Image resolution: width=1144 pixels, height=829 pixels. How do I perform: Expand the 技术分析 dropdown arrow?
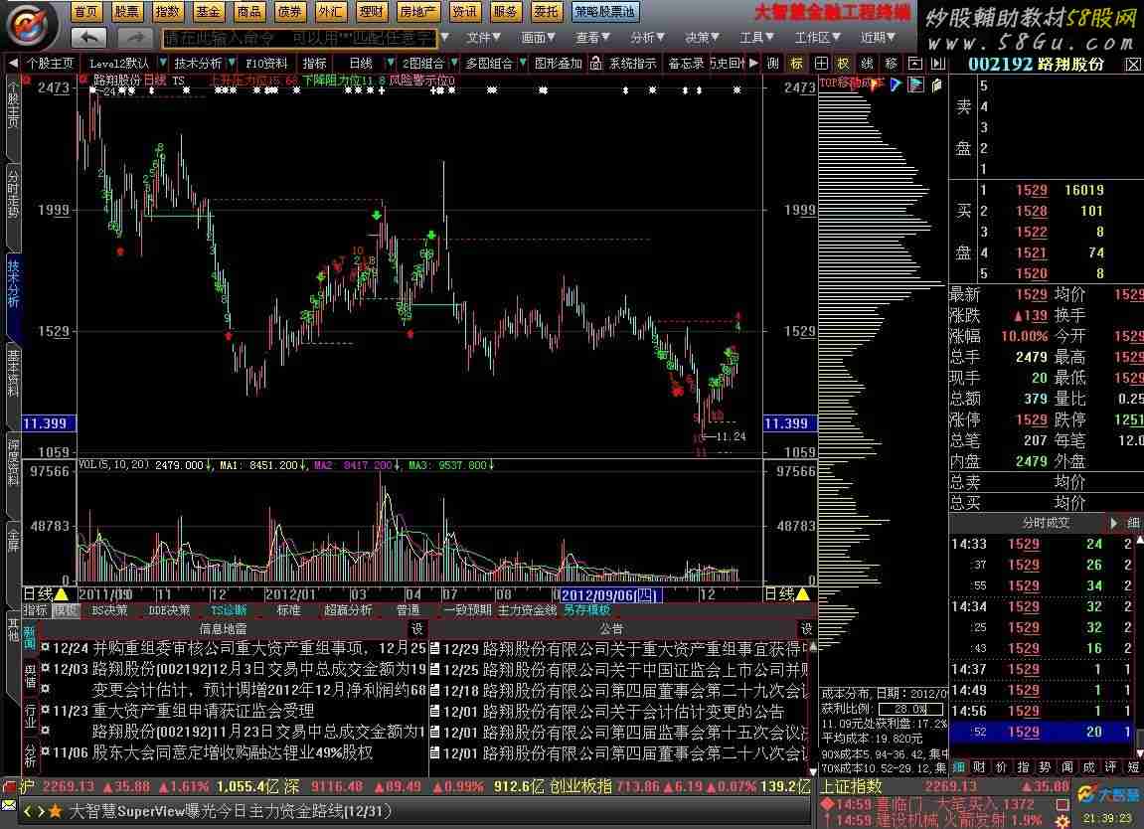pos(232,64)
